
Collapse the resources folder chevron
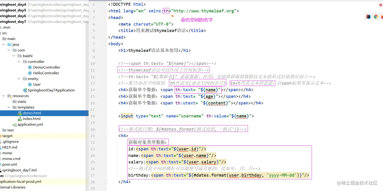click(x=3, y=96)
